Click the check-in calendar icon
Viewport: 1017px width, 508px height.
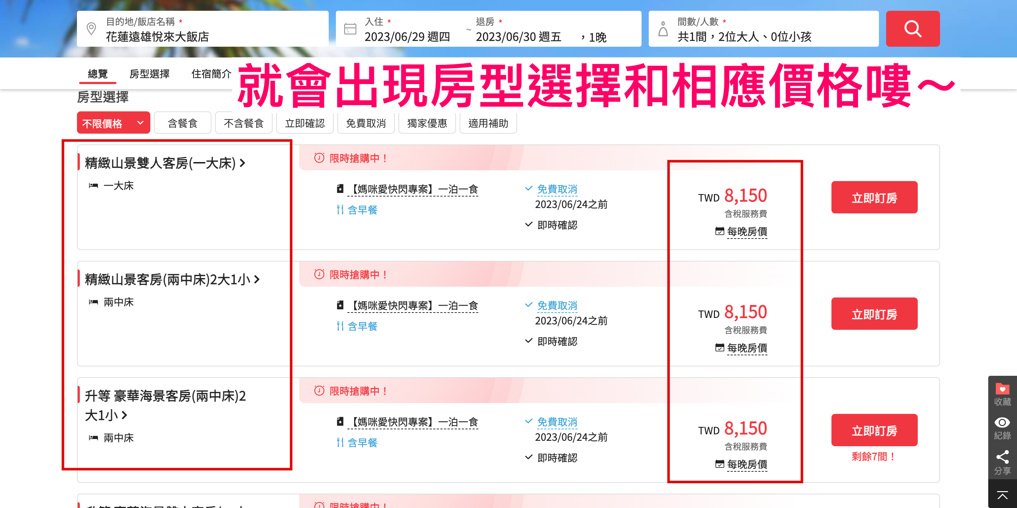click(350, 29)
